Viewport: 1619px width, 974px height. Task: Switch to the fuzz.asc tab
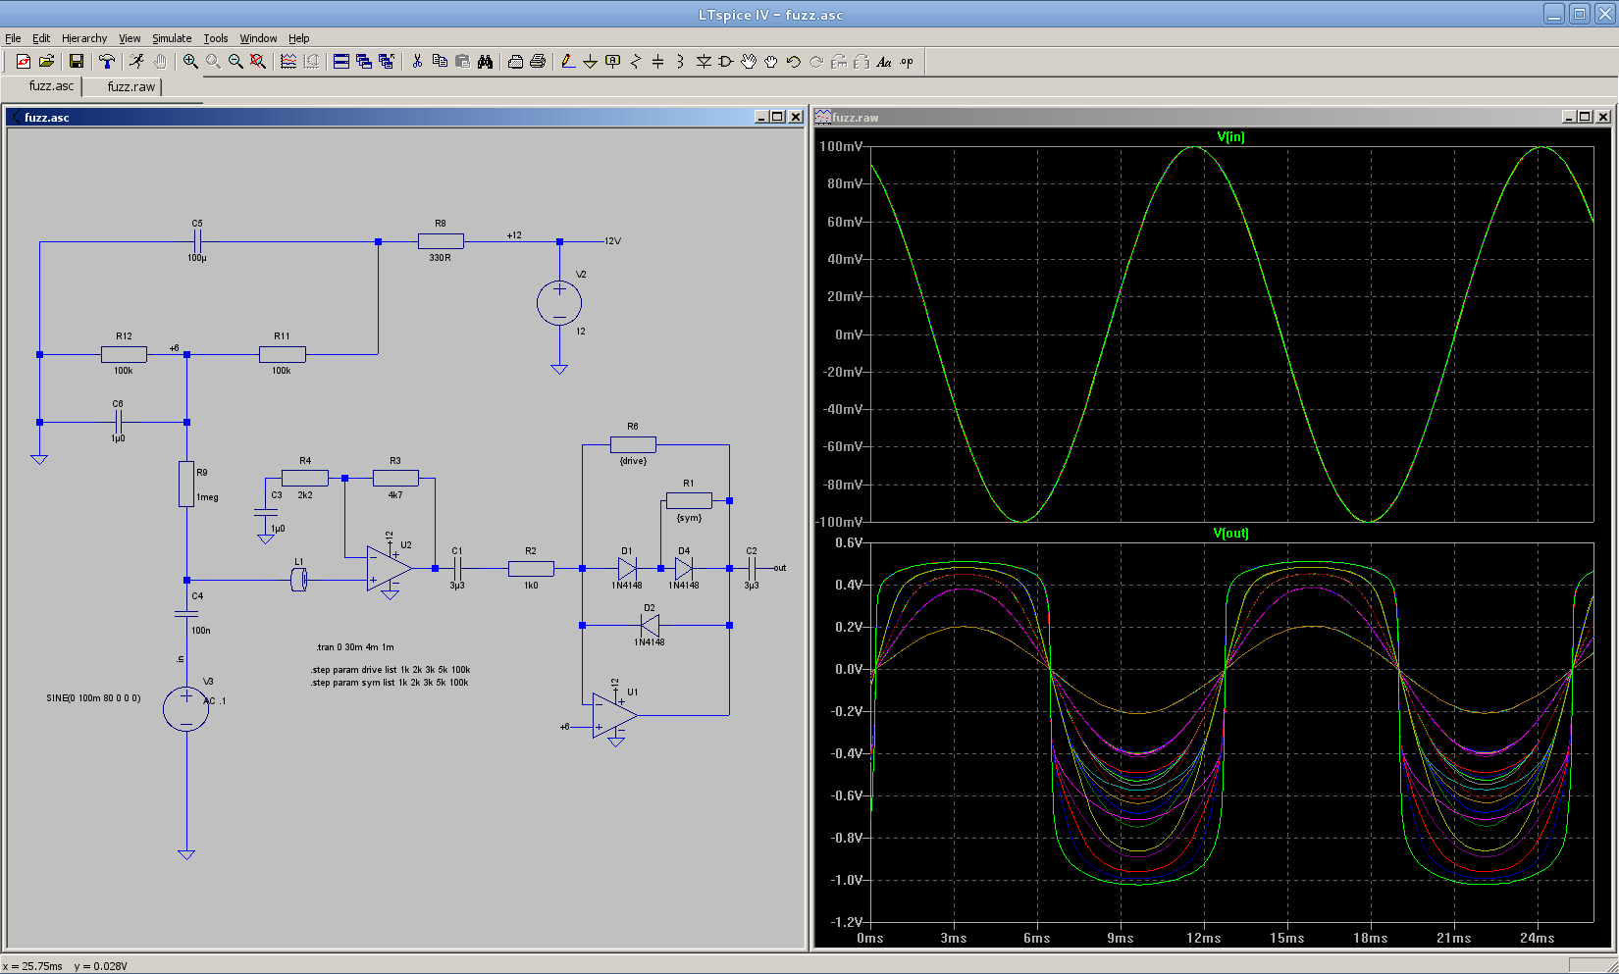tap(51, 86)
